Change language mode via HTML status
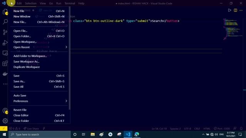The height and width of the screenshot is (138, 246). click(207, 129)
